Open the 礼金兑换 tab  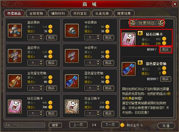click(x=102, y=13)
